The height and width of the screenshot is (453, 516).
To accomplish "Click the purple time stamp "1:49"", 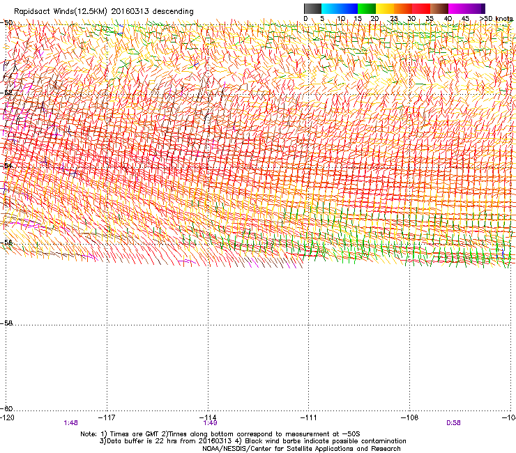I will (210, 423).
